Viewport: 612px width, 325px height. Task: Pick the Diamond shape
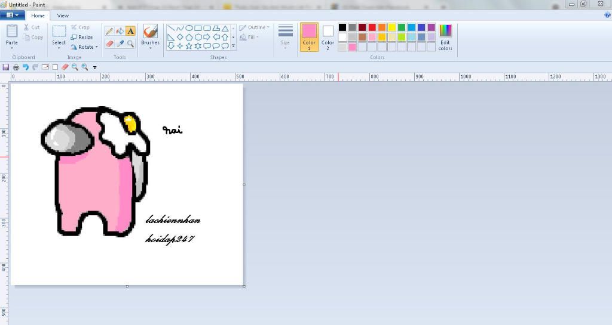pyautogui.click(x=180, y=38)
